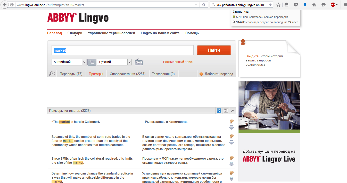
Task: Reload the page with refresh icon
Action: pyautogui.click(x=204, y=5)
